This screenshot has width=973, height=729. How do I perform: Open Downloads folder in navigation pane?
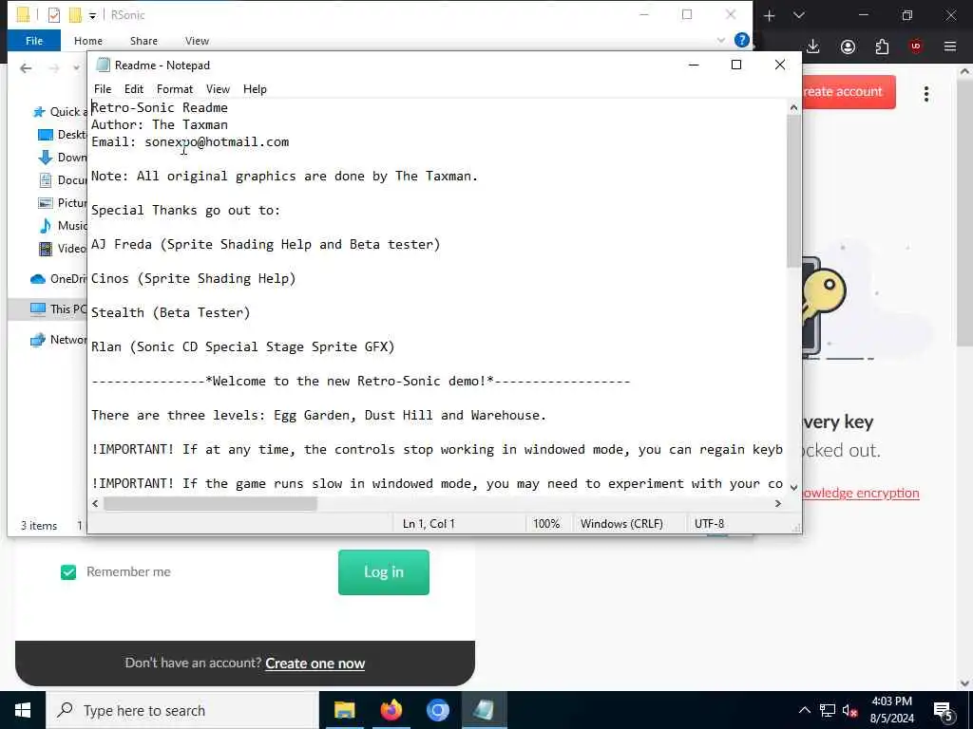click(62, 158)
